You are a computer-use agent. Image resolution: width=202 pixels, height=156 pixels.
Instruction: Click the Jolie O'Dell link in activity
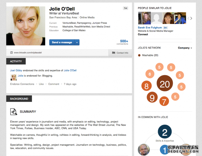70,70
